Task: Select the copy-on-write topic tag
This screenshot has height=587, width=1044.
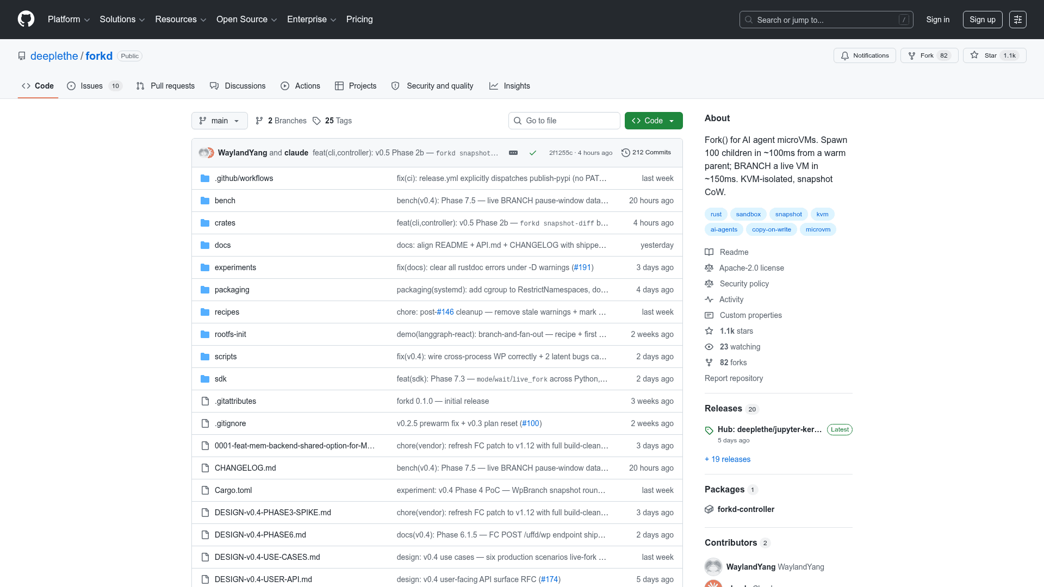Action: pyautogui.click(x=771, y=229)
